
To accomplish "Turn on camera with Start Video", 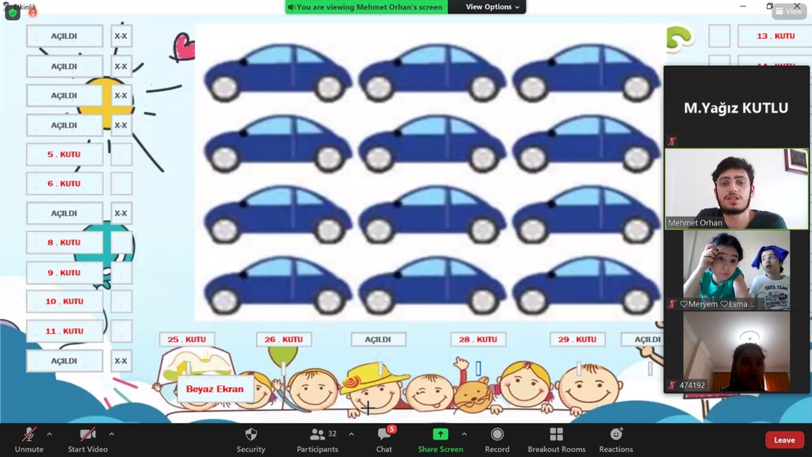I will point(87,440).
